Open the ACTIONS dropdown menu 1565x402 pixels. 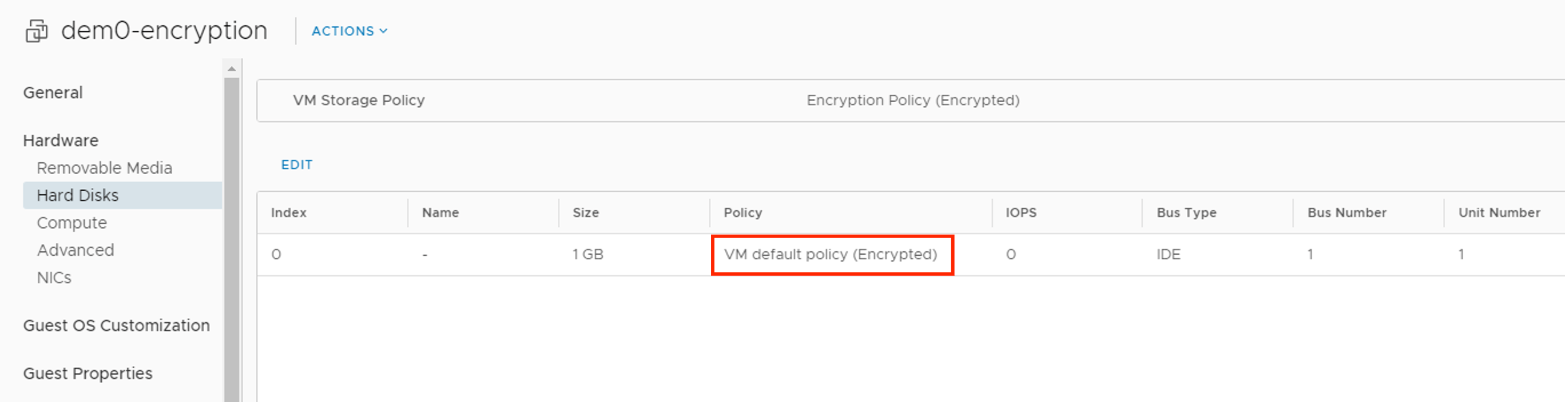[x=349, y=31]
